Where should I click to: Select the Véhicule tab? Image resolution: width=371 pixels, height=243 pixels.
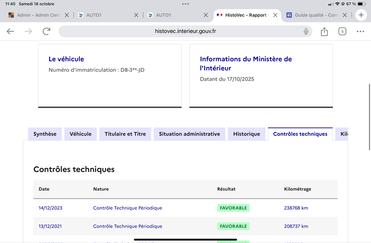(81, 134)
